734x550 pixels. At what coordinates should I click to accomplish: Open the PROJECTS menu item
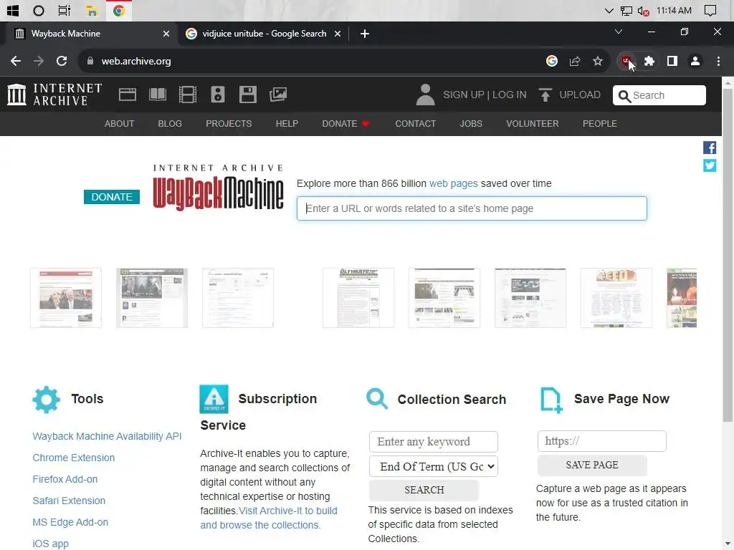tap(229, 124)
